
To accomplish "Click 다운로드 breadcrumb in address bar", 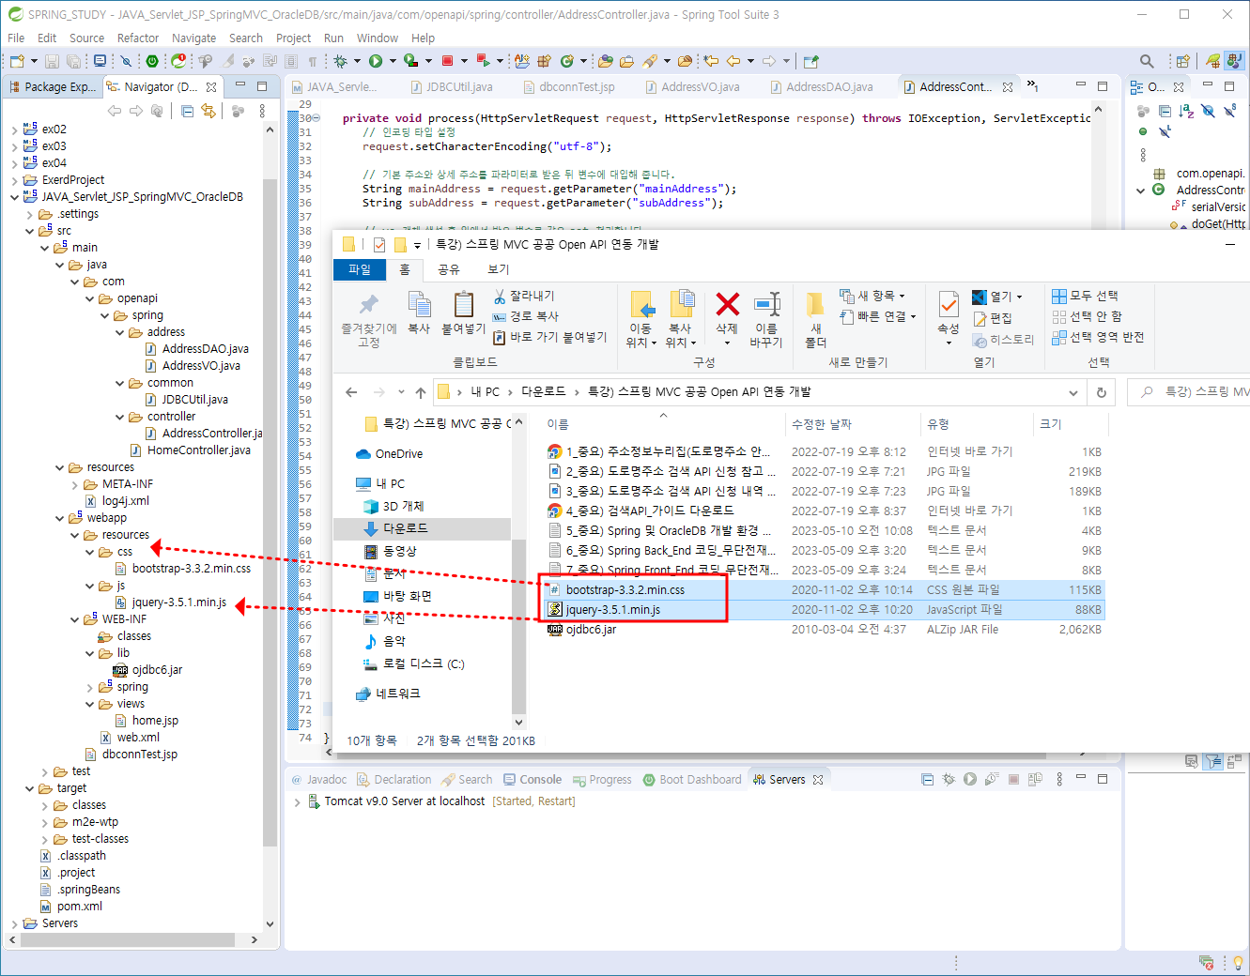I will tap(544, 392).
